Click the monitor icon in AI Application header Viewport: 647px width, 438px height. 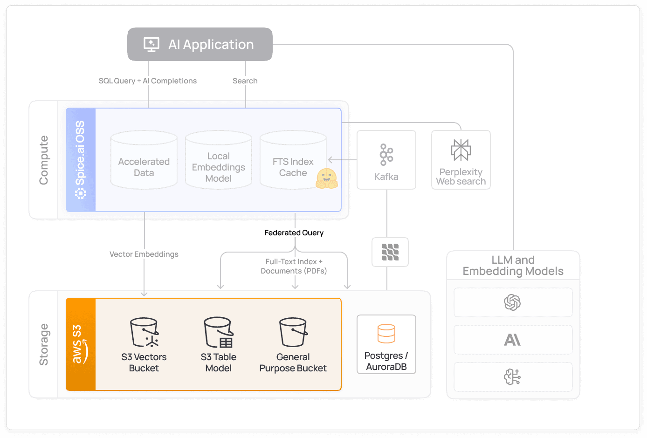tap(150, 44)
